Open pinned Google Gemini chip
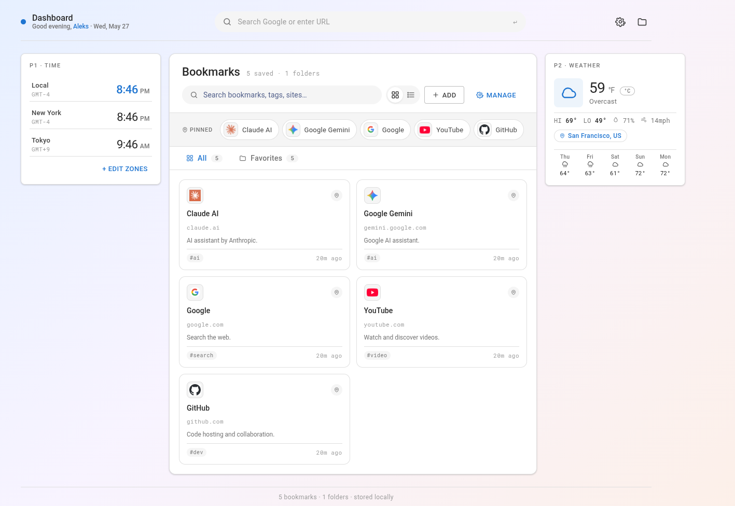 coord(320,130)
